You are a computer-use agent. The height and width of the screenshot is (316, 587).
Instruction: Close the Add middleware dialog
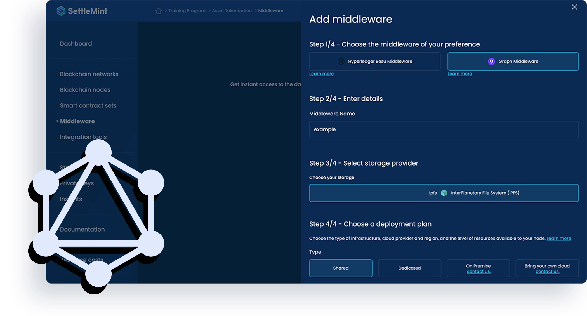[575, 7]
